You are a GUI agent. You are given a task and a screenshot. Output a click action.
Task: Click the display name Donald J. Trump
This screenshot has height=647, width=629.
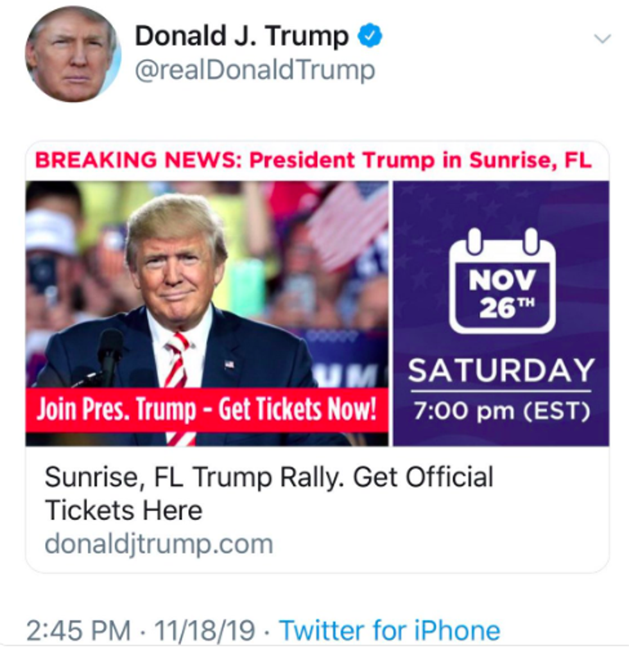[x=241, y=37]
